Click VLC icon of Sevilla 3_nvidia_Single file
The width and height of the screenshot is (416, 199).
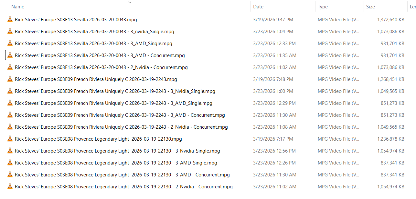point(10,32)
